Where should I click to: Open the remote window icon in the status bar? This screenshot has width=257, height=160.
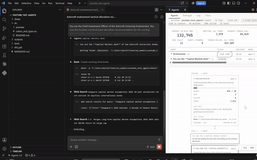pos(3,155)
